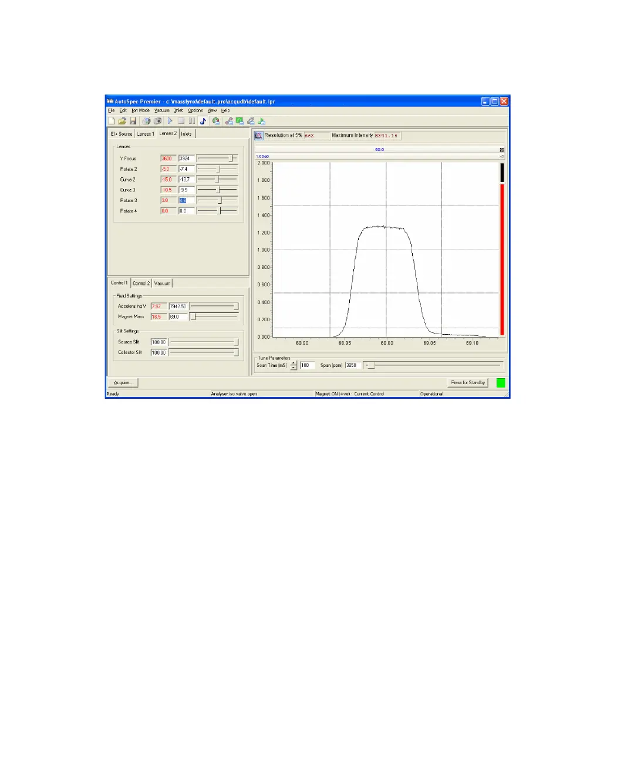The image size is (634, 761).
Task: Toggle the musical note audio icon
Action: pos(203,121)
